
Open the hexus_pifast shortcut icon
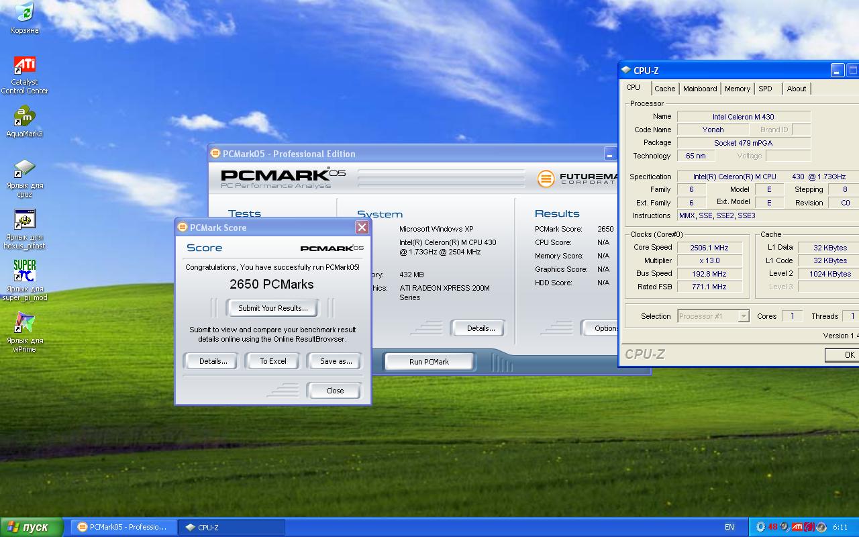point(24,230)
